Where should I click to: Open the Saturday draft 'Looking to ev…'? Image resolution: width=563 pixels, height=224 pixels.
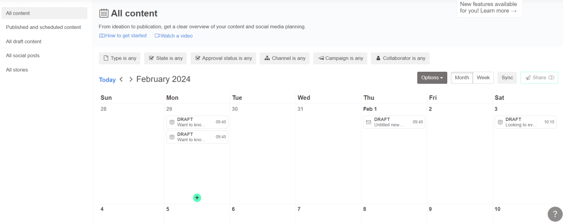(525, 122)
